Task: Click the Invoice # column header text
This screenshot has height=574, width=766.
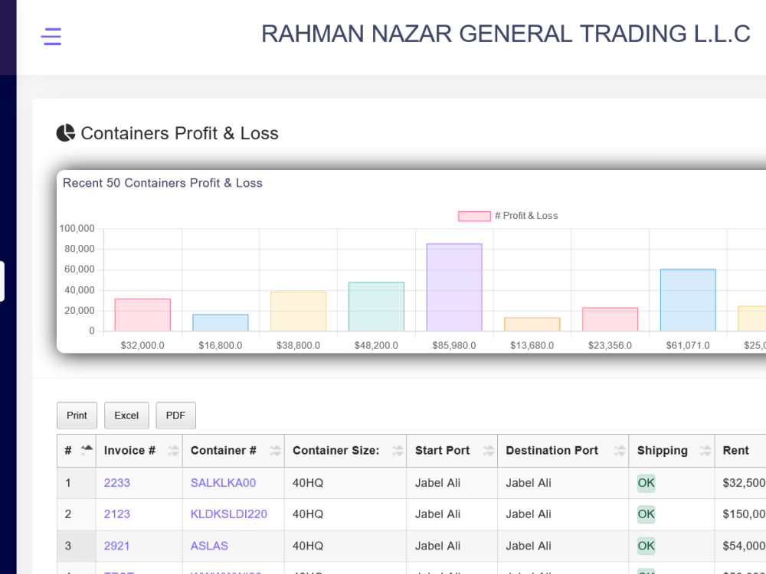Action: (129, 451)
